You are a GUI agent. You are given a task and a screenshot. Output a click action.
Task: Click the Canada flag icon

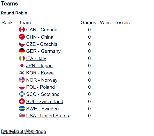[22, 30]
